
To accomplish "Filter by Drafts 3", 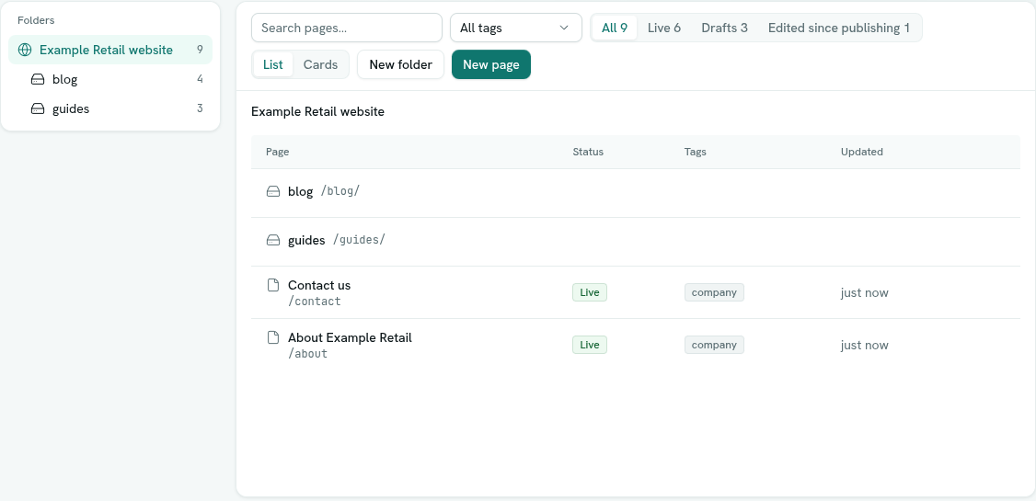I will tap(724, 28).
